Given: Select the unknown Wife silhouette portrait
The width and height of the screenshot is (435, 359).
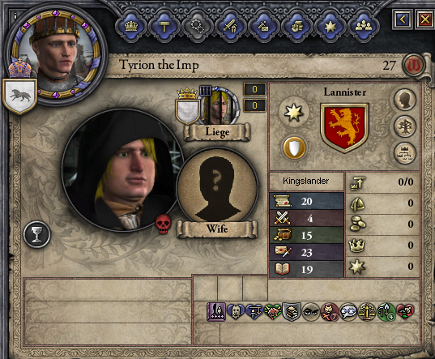Looking at the screenshot, I should (x=217, y=187).
